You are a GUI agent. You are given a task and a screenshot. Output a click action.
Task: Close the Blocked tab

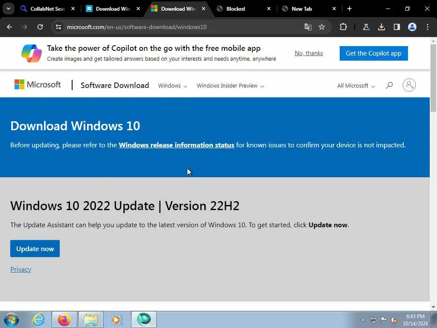[269, 9]
